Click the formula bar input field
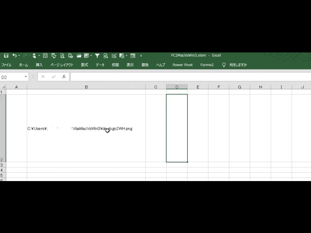Viewport: 311px width, 233px height. click(190, 77)
